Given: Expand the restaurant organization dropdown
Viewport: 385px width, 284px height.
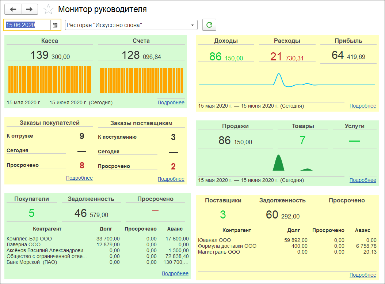Looking at the screenshot, I should 192,25.
